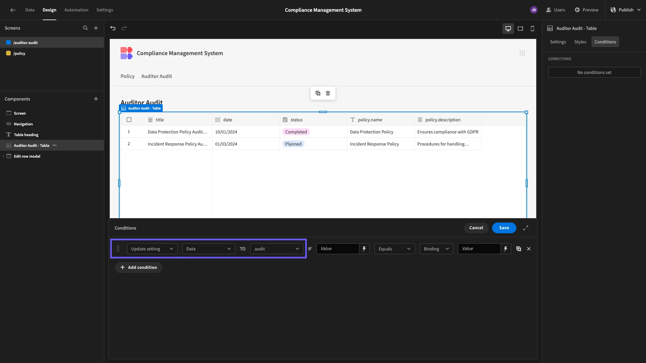This screenshot has height=363, width=646.
Task: Open the Users button
Action: (555, 10)
